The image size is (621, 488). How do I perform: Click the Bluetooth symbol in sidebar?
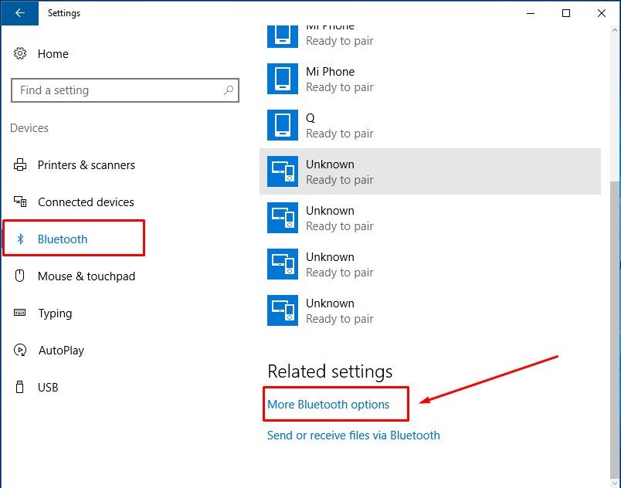[21, 239]
